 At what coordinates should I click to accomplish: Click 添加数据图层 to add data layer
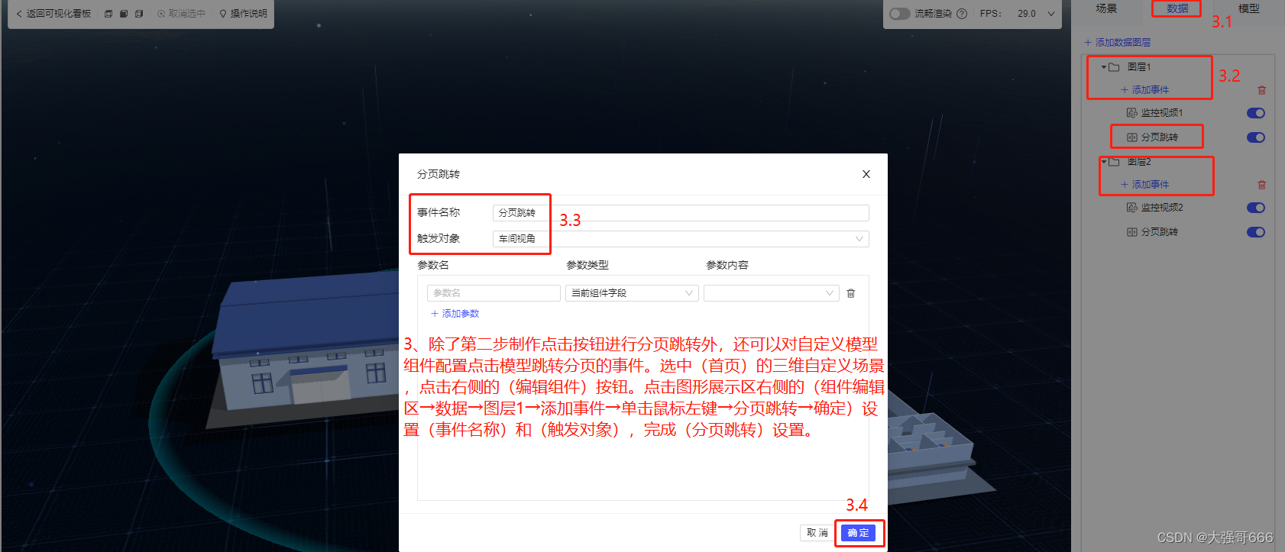point(1118,43)
